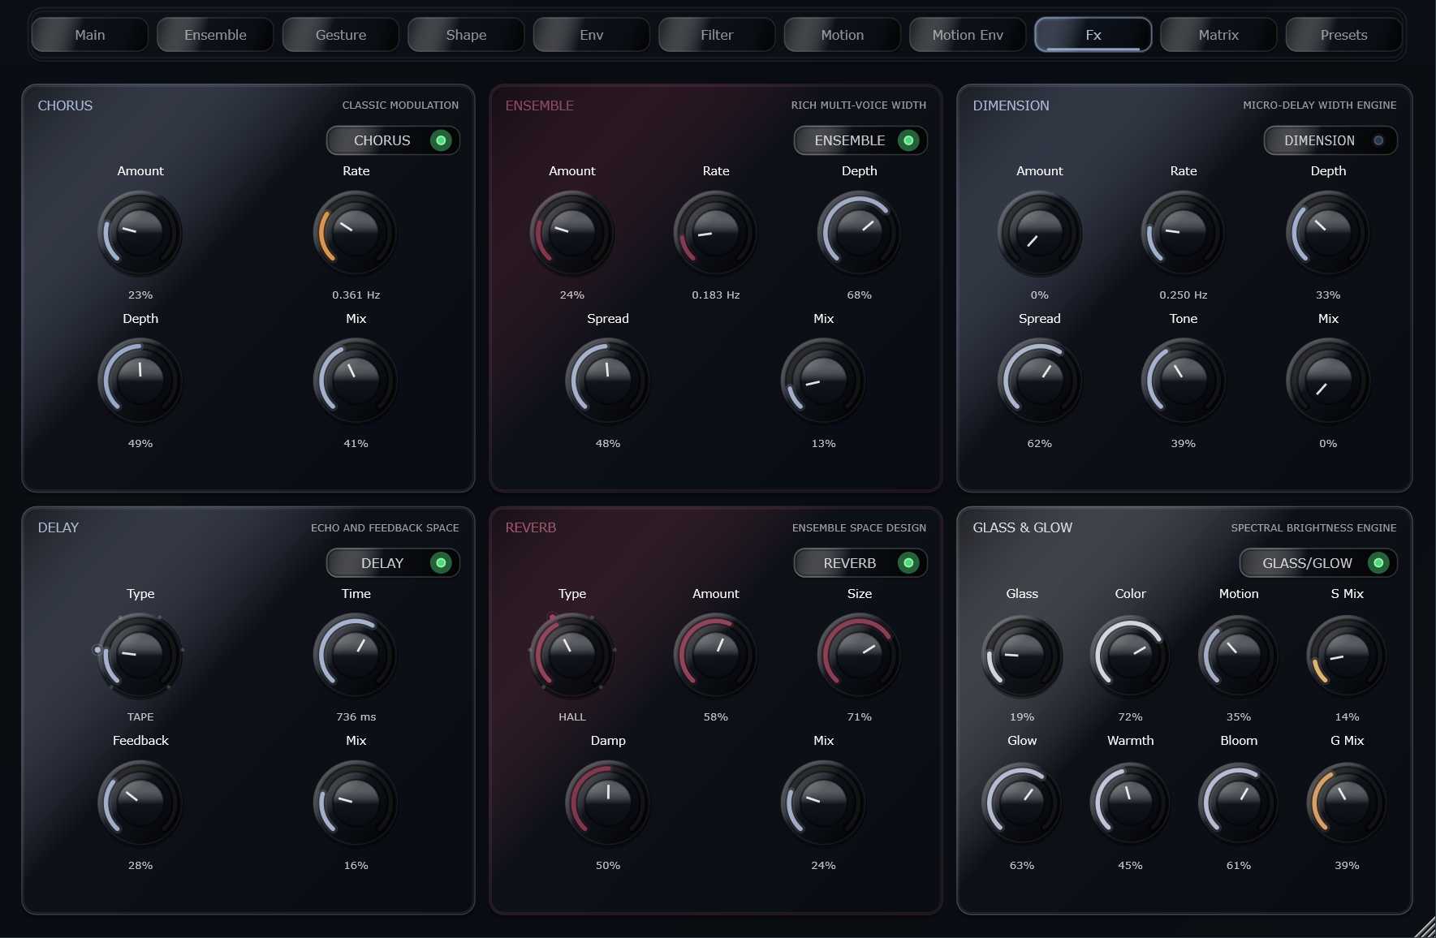
Task: Click the Dimension Tone knob
Action: coord(1184,381)
